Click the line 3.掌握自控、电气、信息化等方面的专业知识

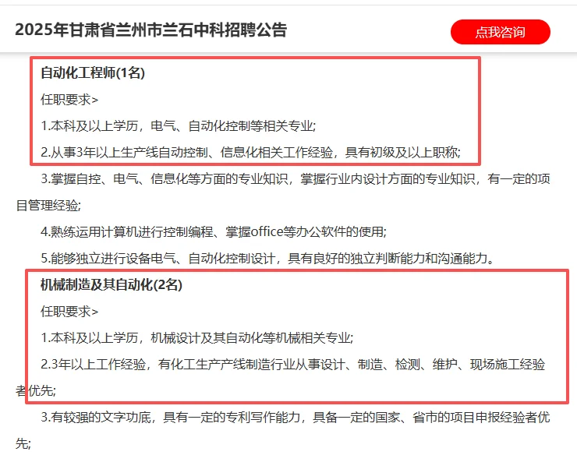pyautogui.click(x=296, y=178)
